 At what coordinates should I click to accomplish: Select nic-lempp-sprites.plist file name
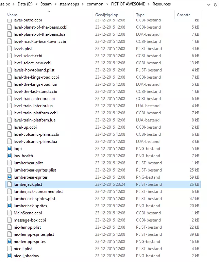(34, 234)
